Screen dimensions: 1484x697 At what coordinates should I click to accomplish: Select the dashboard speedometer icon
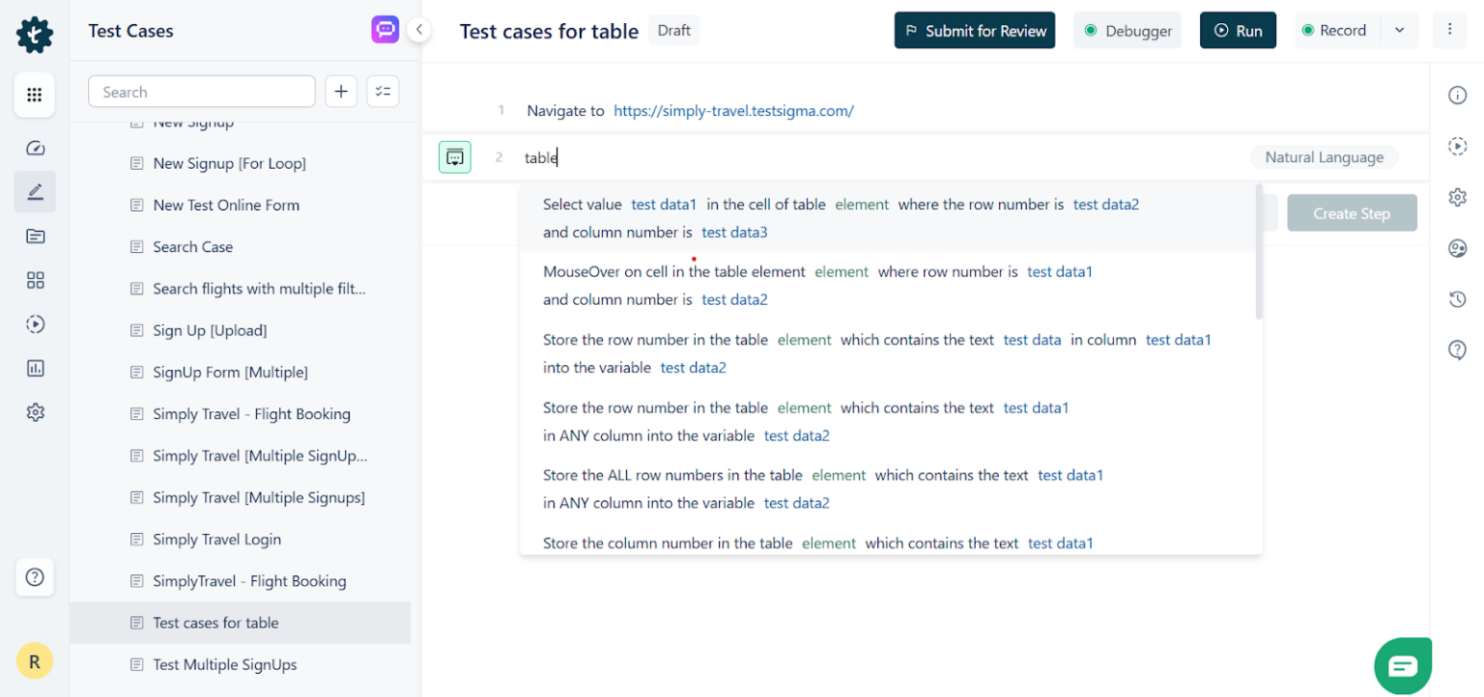pyautogui.click(x=35, y=148)
